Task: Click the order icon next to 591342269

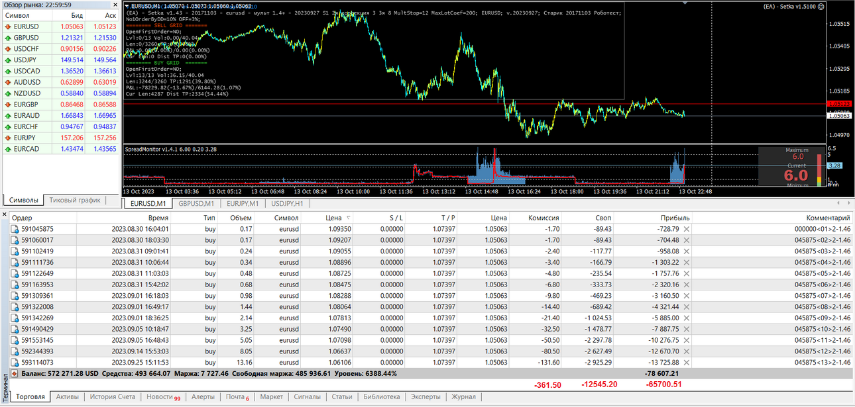Action: point(15,318)
